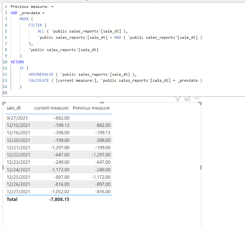Click the Previous measure: name on line 1
245x227 pixels.
click(x=30, y=6)
